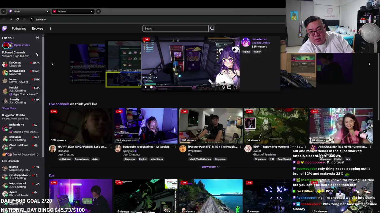Select the vtuber tag

point(257,52)
